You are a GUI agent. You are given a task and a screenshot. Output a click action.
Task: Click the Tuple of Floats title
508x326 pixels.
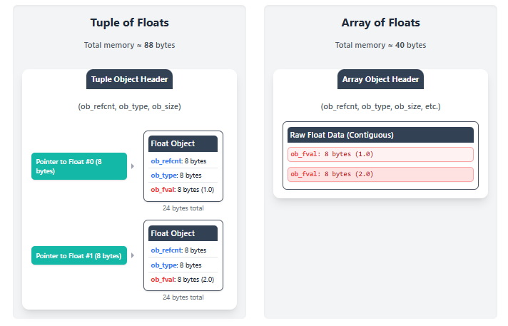(x=129, y=23)
